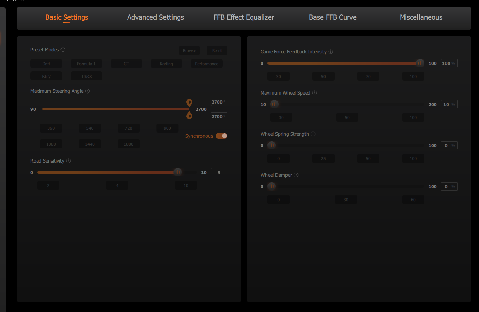Set Wheel Damper preset to 30
The width and height of the screenshot is (479, 312).
tap(346, 200)
